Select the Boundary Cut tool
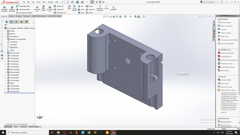Screen dimensions: 240x135 [60, 13]
